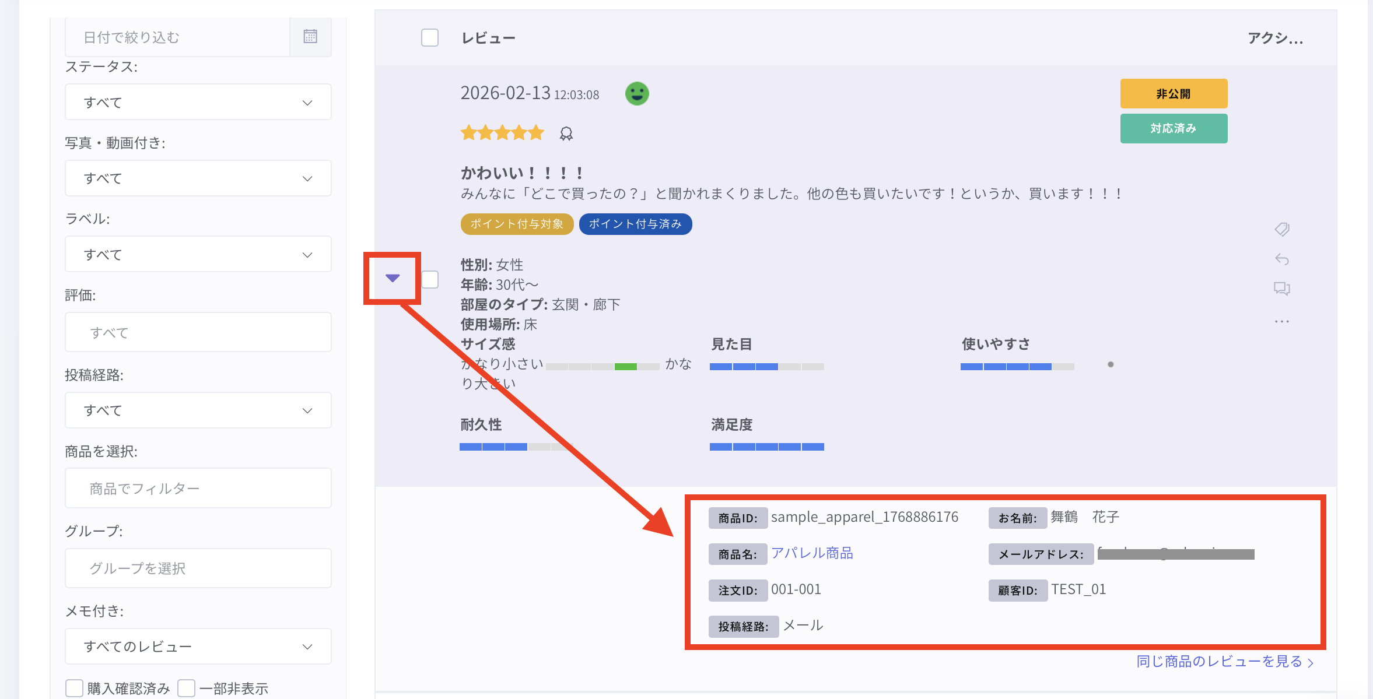Check the review row selection checkbox
Viewport: 1373px width, 699px height.
pos(430,280)
